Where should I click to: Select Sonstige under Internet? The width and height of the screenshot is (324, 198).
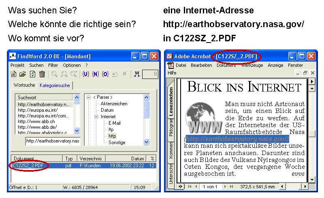[117, 143]
